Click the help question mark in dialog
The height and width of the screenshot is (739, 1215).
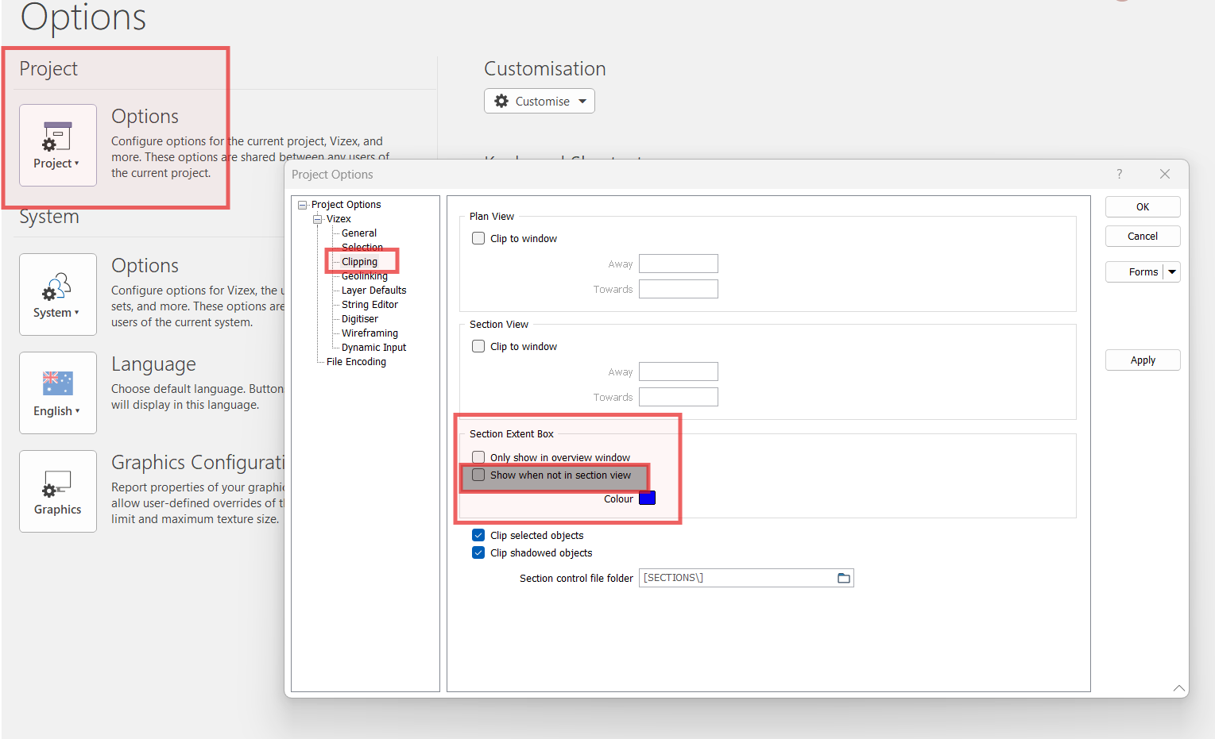coord(1119,174)
